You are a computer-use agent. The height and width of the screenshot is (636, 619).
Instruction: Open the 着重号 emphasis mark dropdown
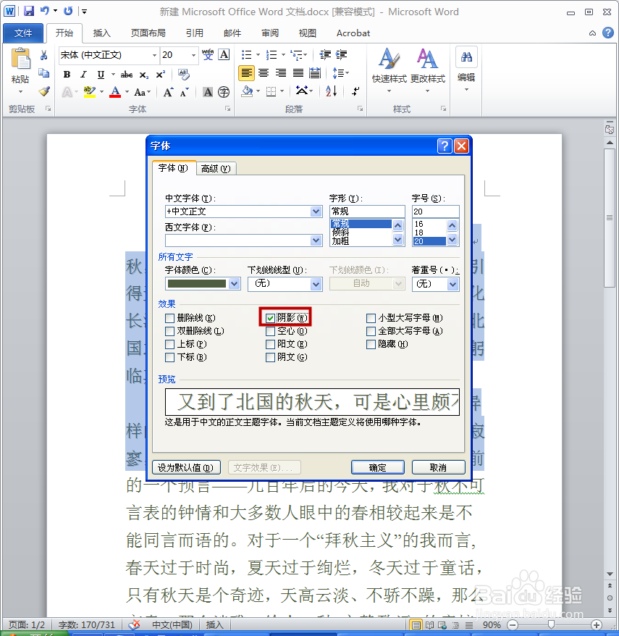(452, 284)
